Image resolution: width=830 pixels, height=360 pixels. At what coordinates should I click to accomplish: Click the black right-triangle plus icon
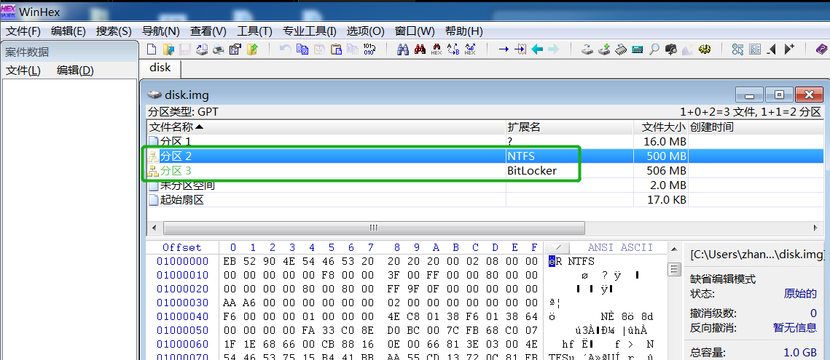789,49
